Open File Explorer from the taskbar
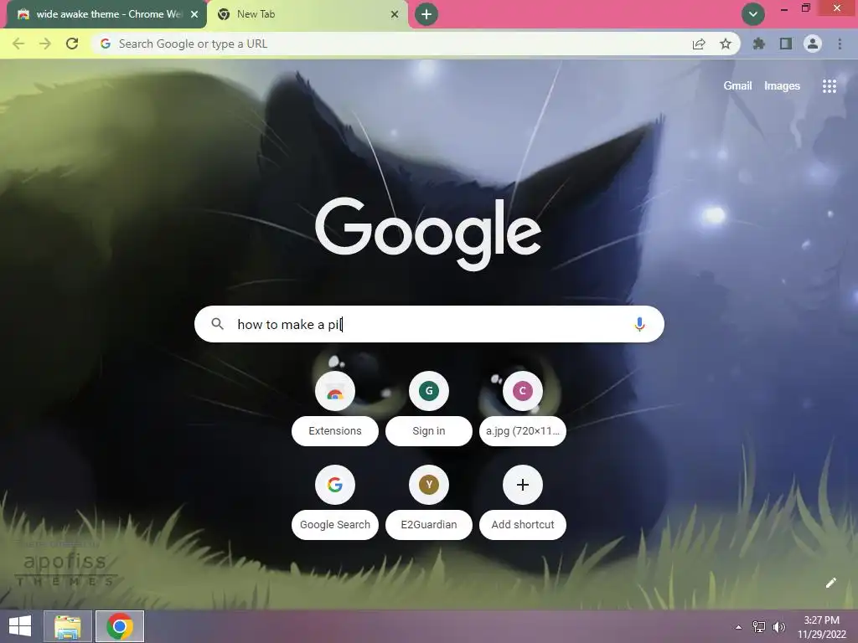 click(67, 626)
